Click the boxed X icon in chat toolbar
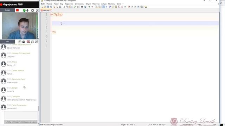225x126 pixels. pos(20,42)
